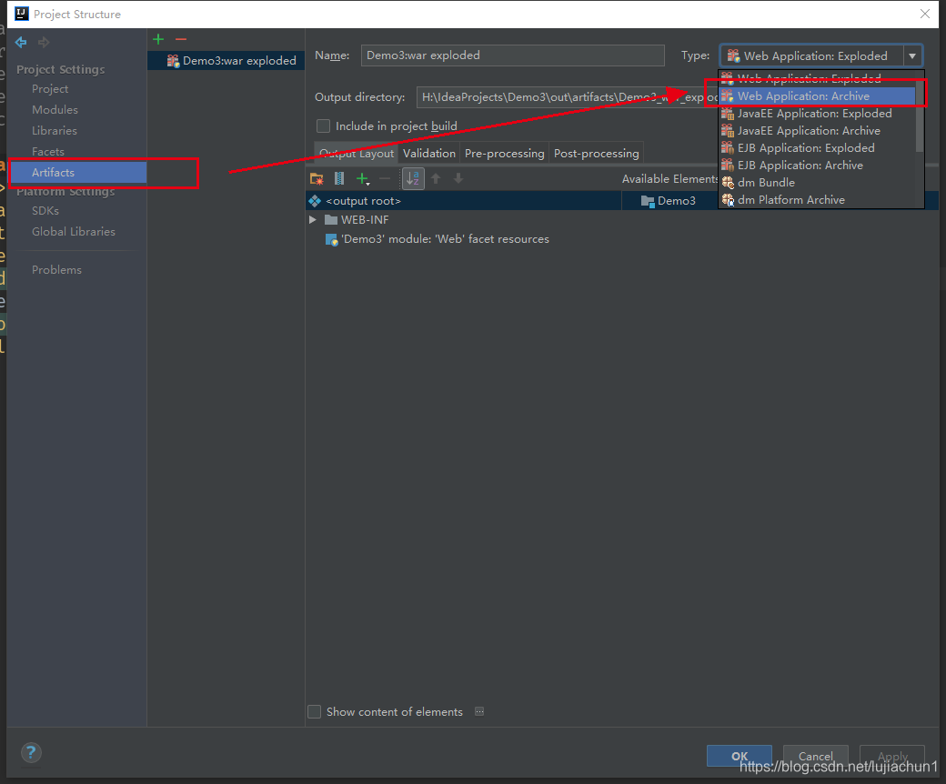Viewport: 946px width, 784px height.
Task: Click the OK button
Action: (739, 756)
